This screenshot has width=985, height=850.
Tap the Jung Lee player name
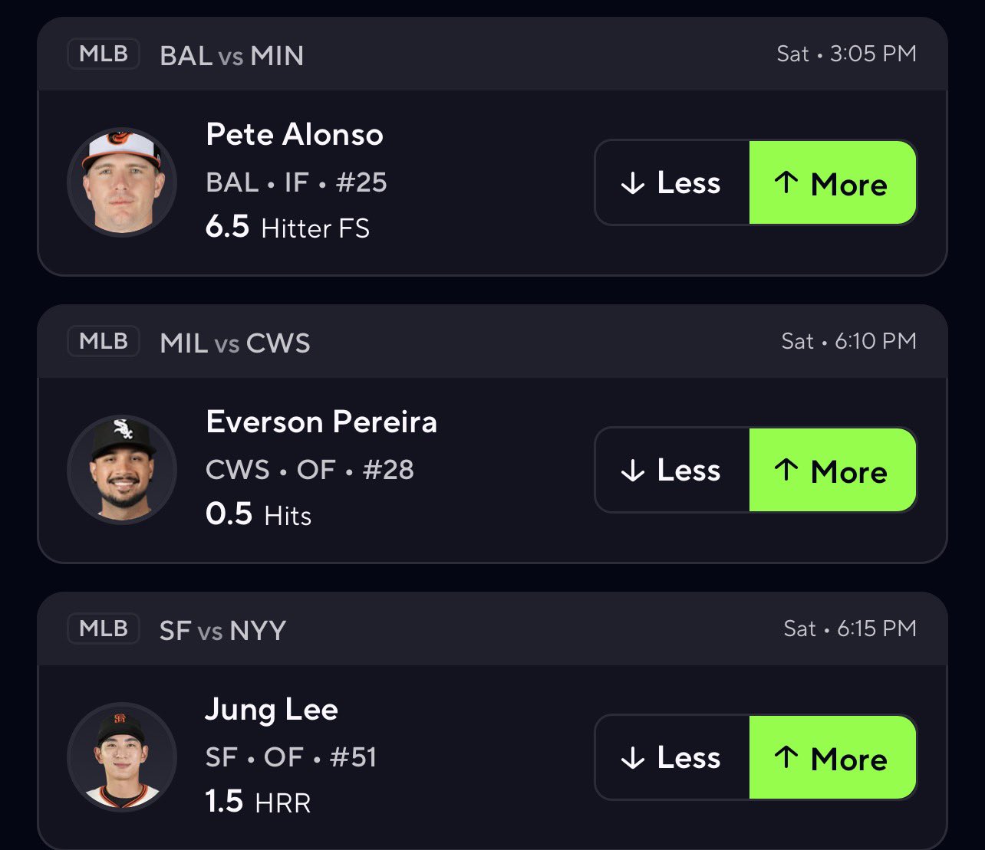click(x=272, y=710)
